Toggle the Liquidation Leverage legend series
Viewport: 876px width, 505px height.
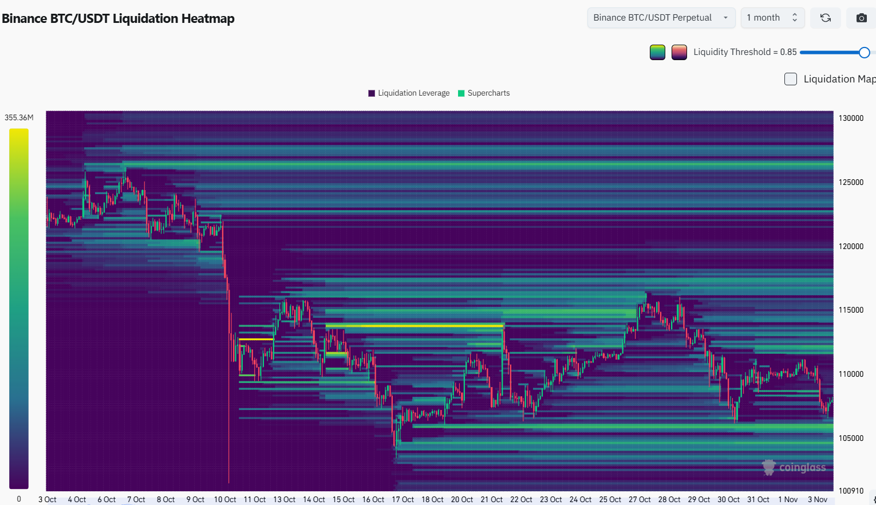(409, 93)
